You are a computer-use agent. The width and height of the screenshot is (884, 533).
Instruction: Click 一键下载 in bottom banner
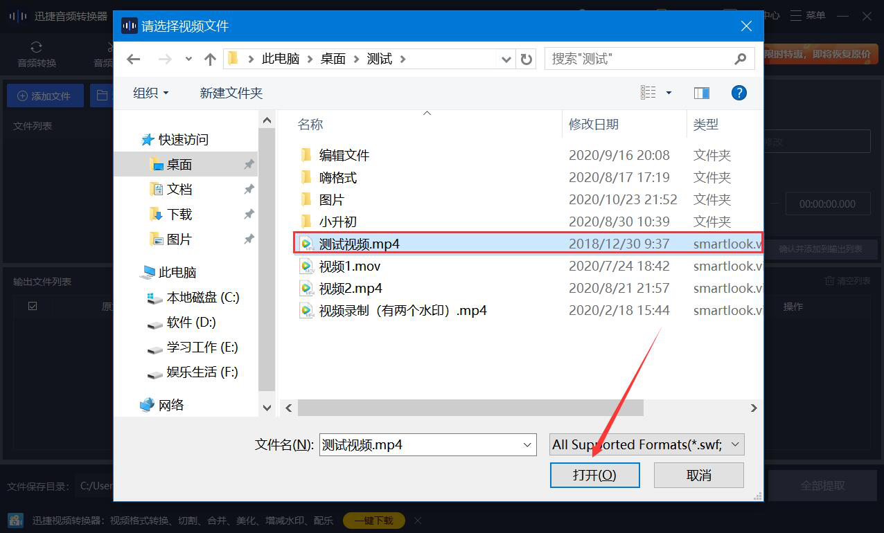pyautogui.click(x=374, y=521)
